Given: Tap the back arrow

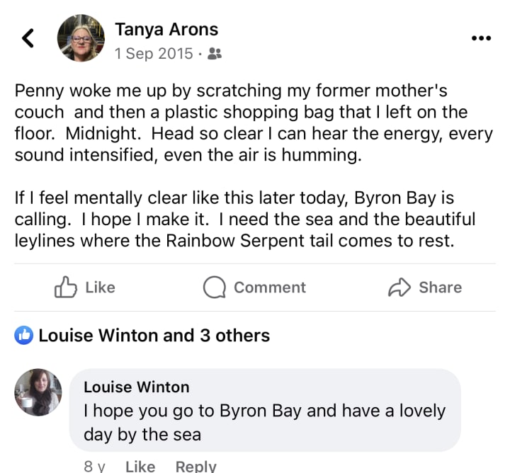Looking at the screenshot, I should tap(28, 38).
